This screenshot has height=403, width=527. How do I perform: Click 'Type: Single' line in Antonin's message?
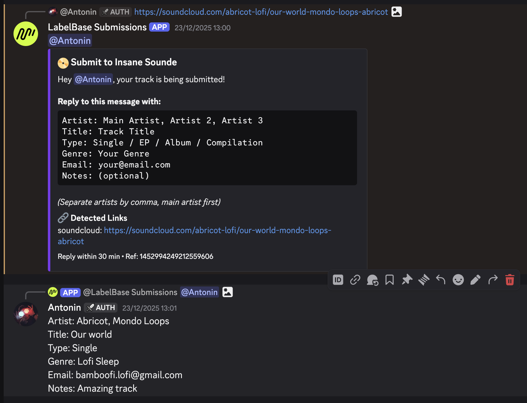tap(72, 348)
